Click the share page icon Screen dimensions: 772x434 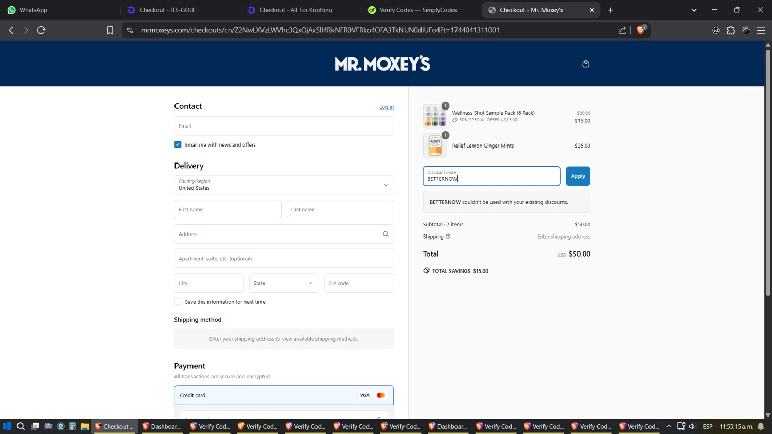622,30
